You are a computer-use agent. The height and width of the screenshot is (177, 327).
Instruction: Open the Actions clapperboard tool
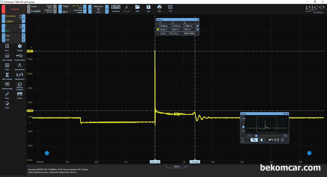(x=20, y=96)
